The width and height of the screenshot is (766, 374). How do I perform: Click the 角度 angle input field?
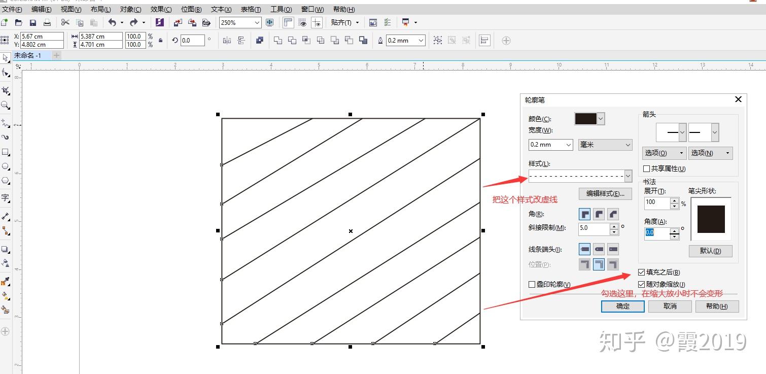coord(657,233)
